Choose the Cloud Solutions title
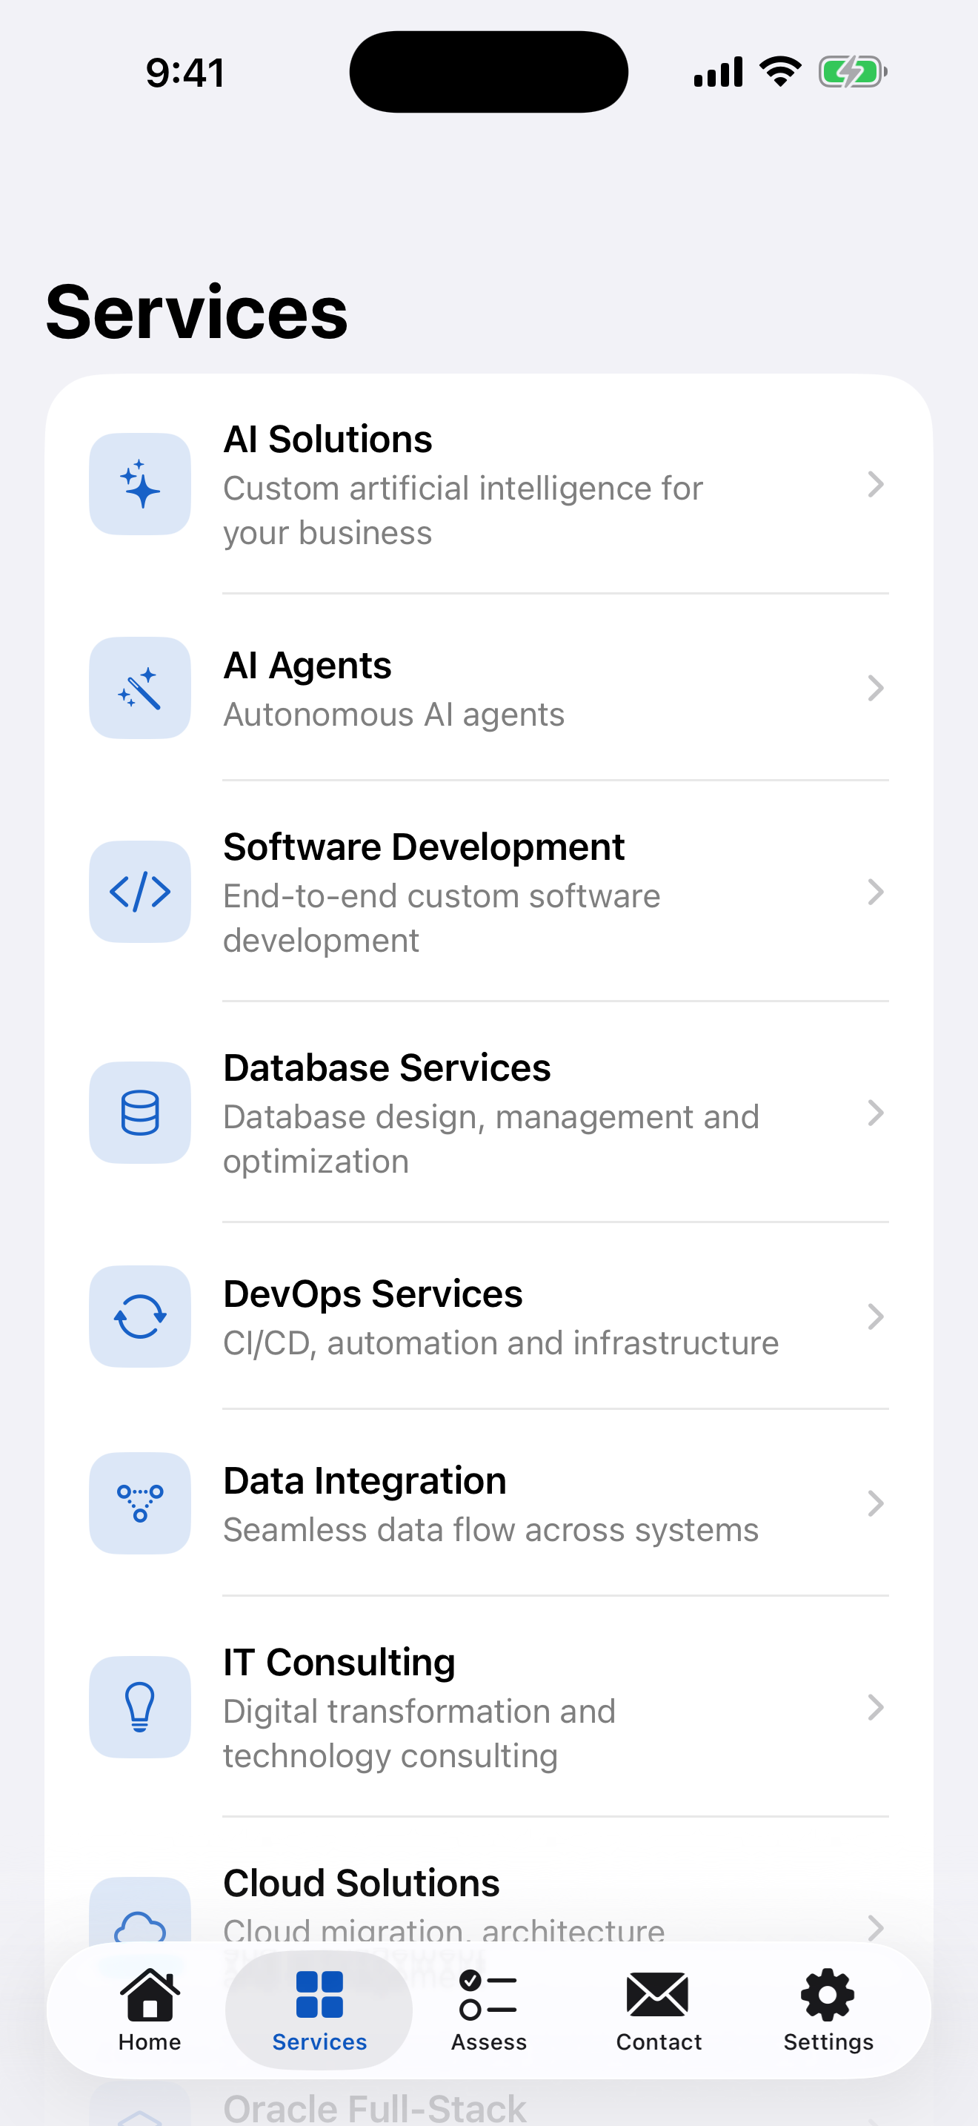 click(361, 1884)
